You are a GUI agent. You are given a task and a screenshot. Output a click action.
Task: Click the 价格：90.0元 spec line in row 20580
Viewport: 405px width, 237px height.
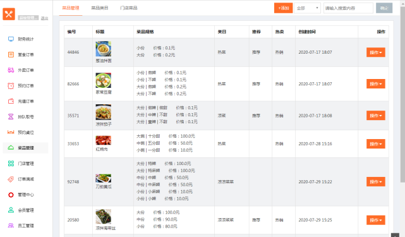click(165, 219)
